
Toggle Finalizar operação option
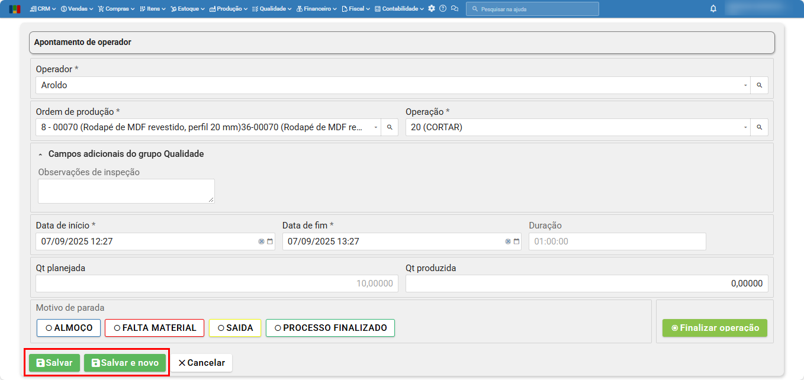tap(715, 328)
